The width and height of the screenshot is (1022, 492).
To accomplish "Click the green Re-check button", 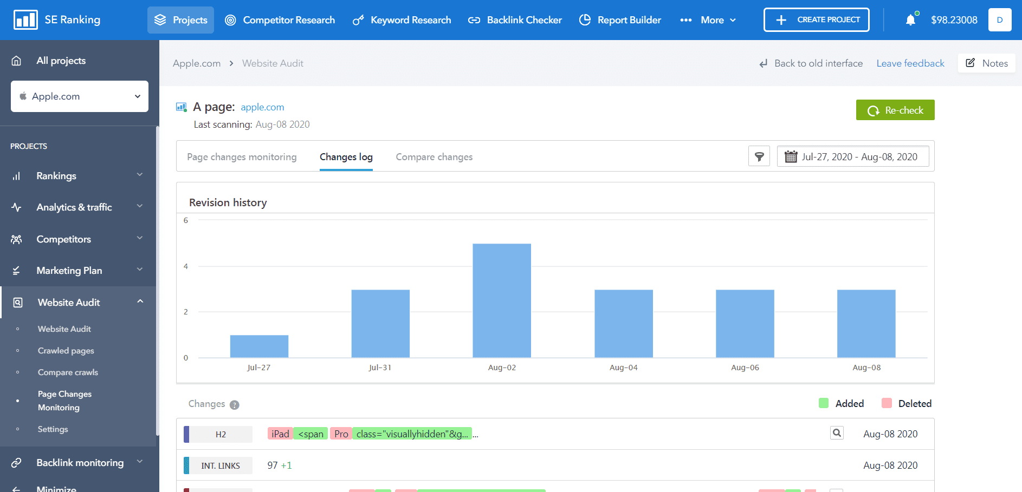I will [x=895, y=110].
